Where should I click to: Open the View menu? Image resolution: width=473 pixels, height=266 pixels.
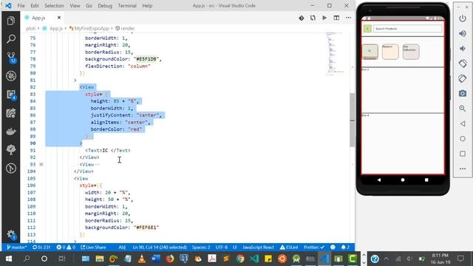point(75,6)
